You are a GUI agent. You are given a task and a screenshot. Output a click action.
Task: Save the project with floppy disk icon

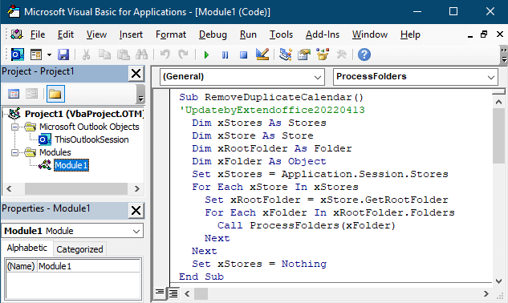coord(63,55)
